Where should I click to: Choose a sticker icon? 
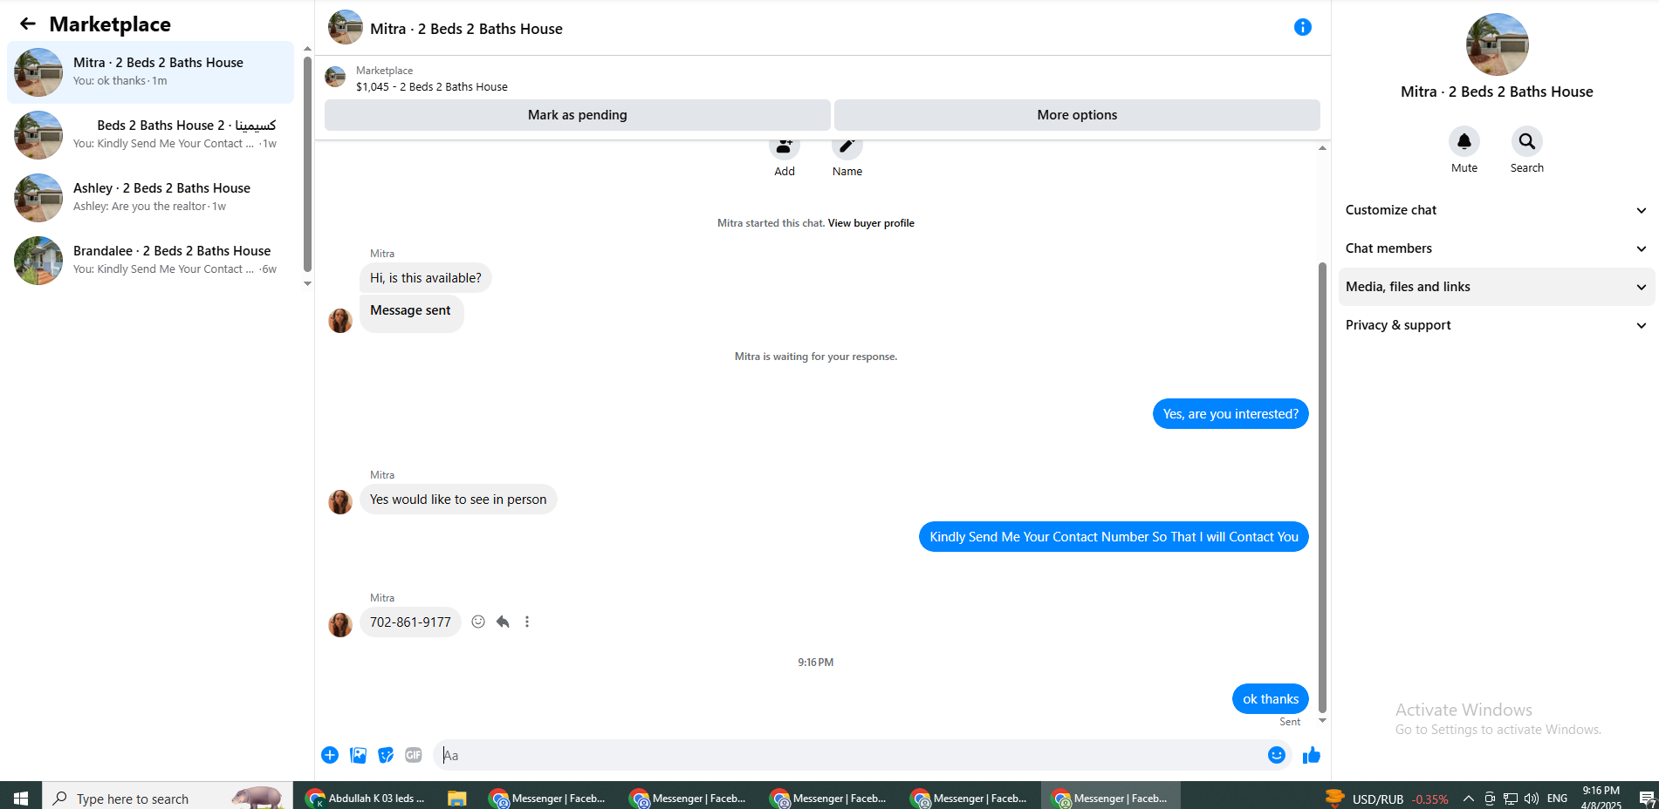click(x=386, y=755)
